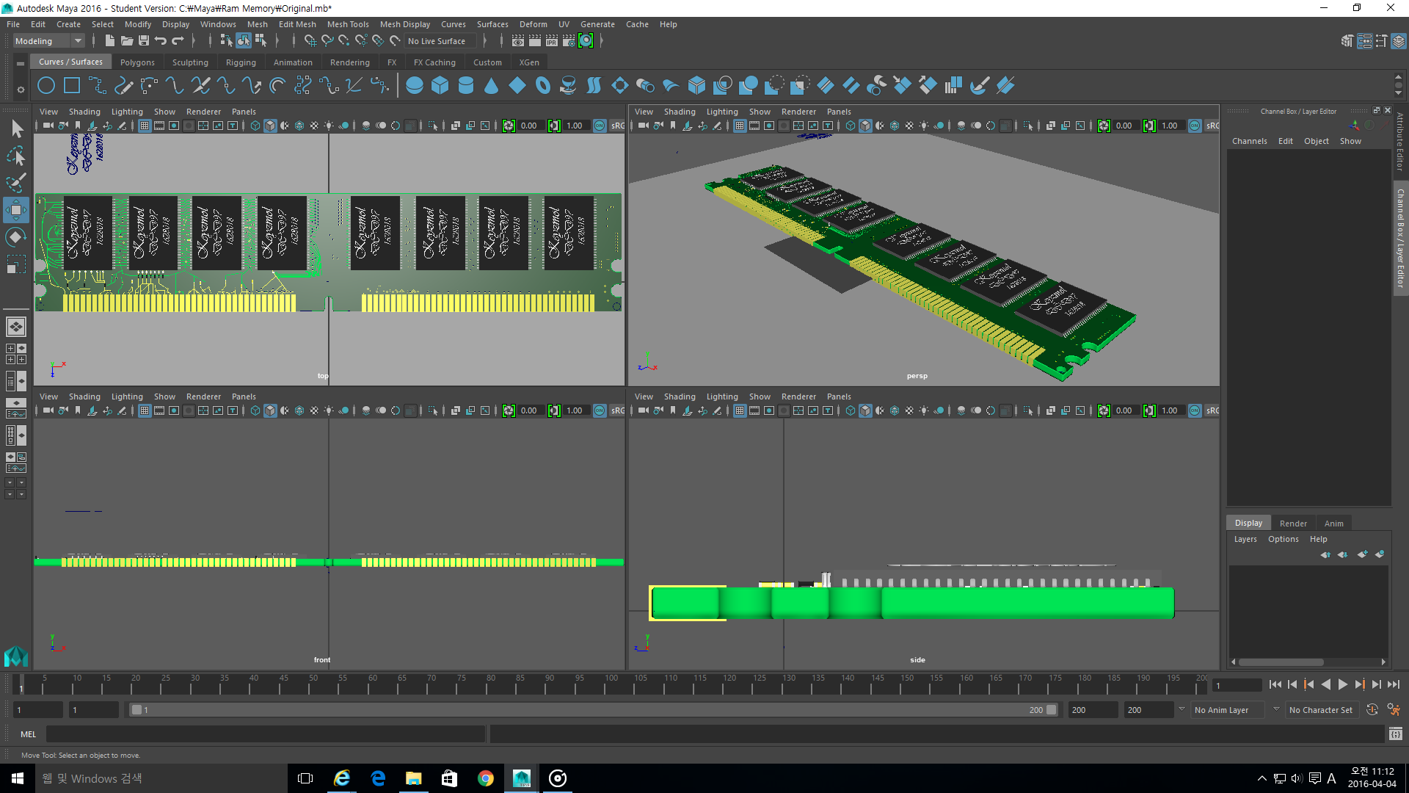Open the Modeling menu set dropdown

48,41
